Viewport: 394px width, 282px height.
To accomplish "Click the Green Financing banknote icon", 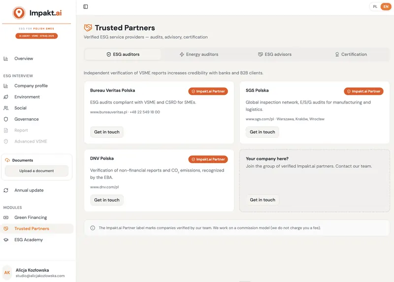I will point(6,217).
